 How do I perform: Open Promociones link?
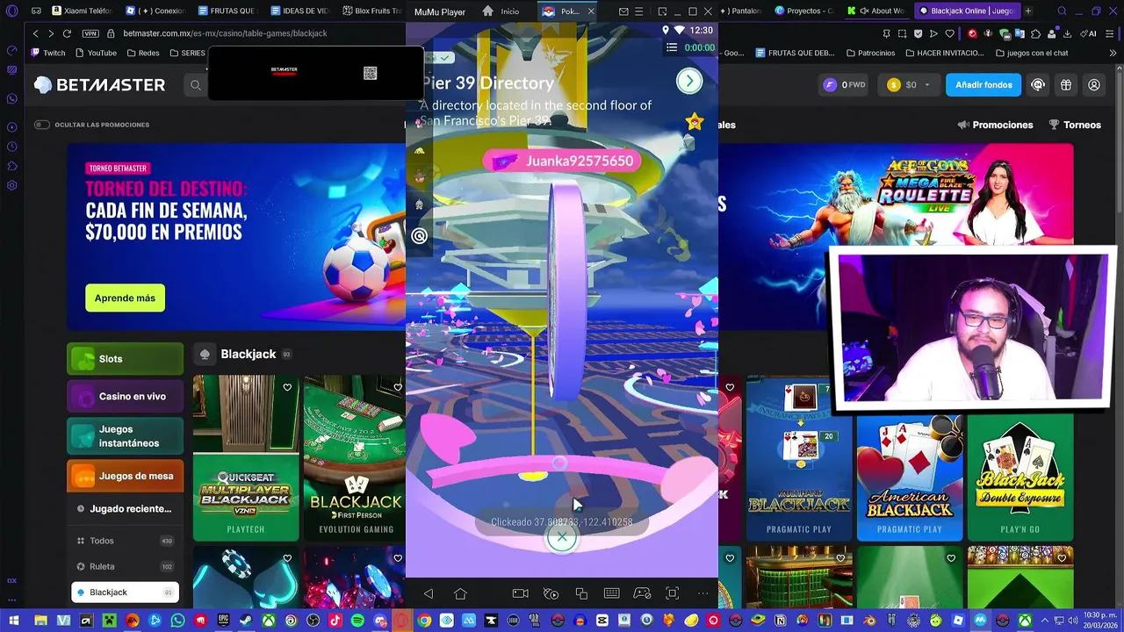pos(996,125)
